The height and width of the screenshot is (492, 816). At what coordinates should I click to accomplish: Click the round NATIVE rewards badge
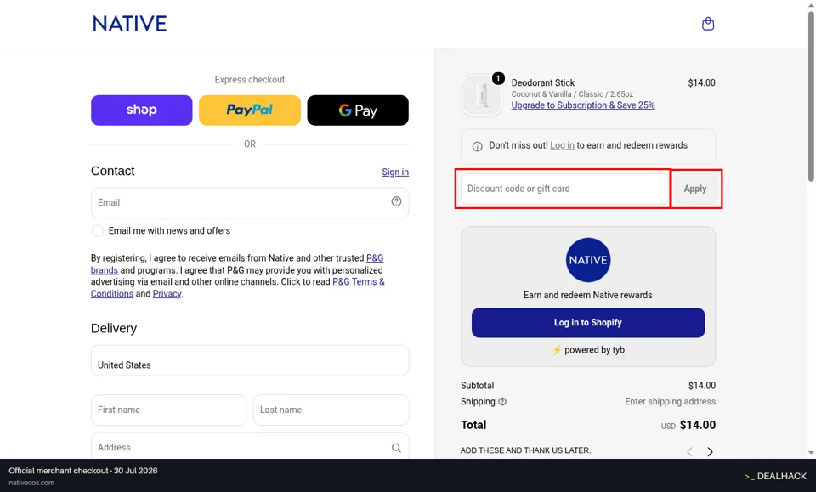(588, 260)
